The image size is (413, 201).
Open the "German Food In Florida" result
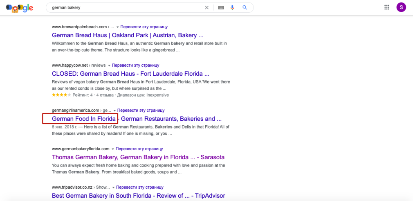point(83,119)
